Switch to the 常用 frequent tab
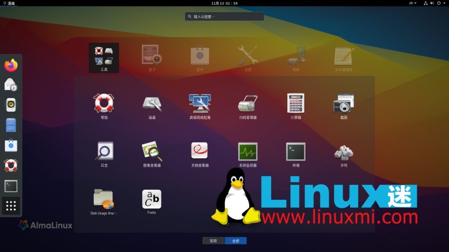The image size is (449, 252). pos(213,241)
